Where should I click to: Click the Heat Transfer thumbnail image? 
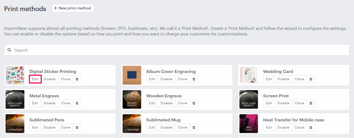249,124
